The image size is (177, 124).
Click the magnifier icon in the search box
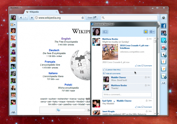coord(103,18)
